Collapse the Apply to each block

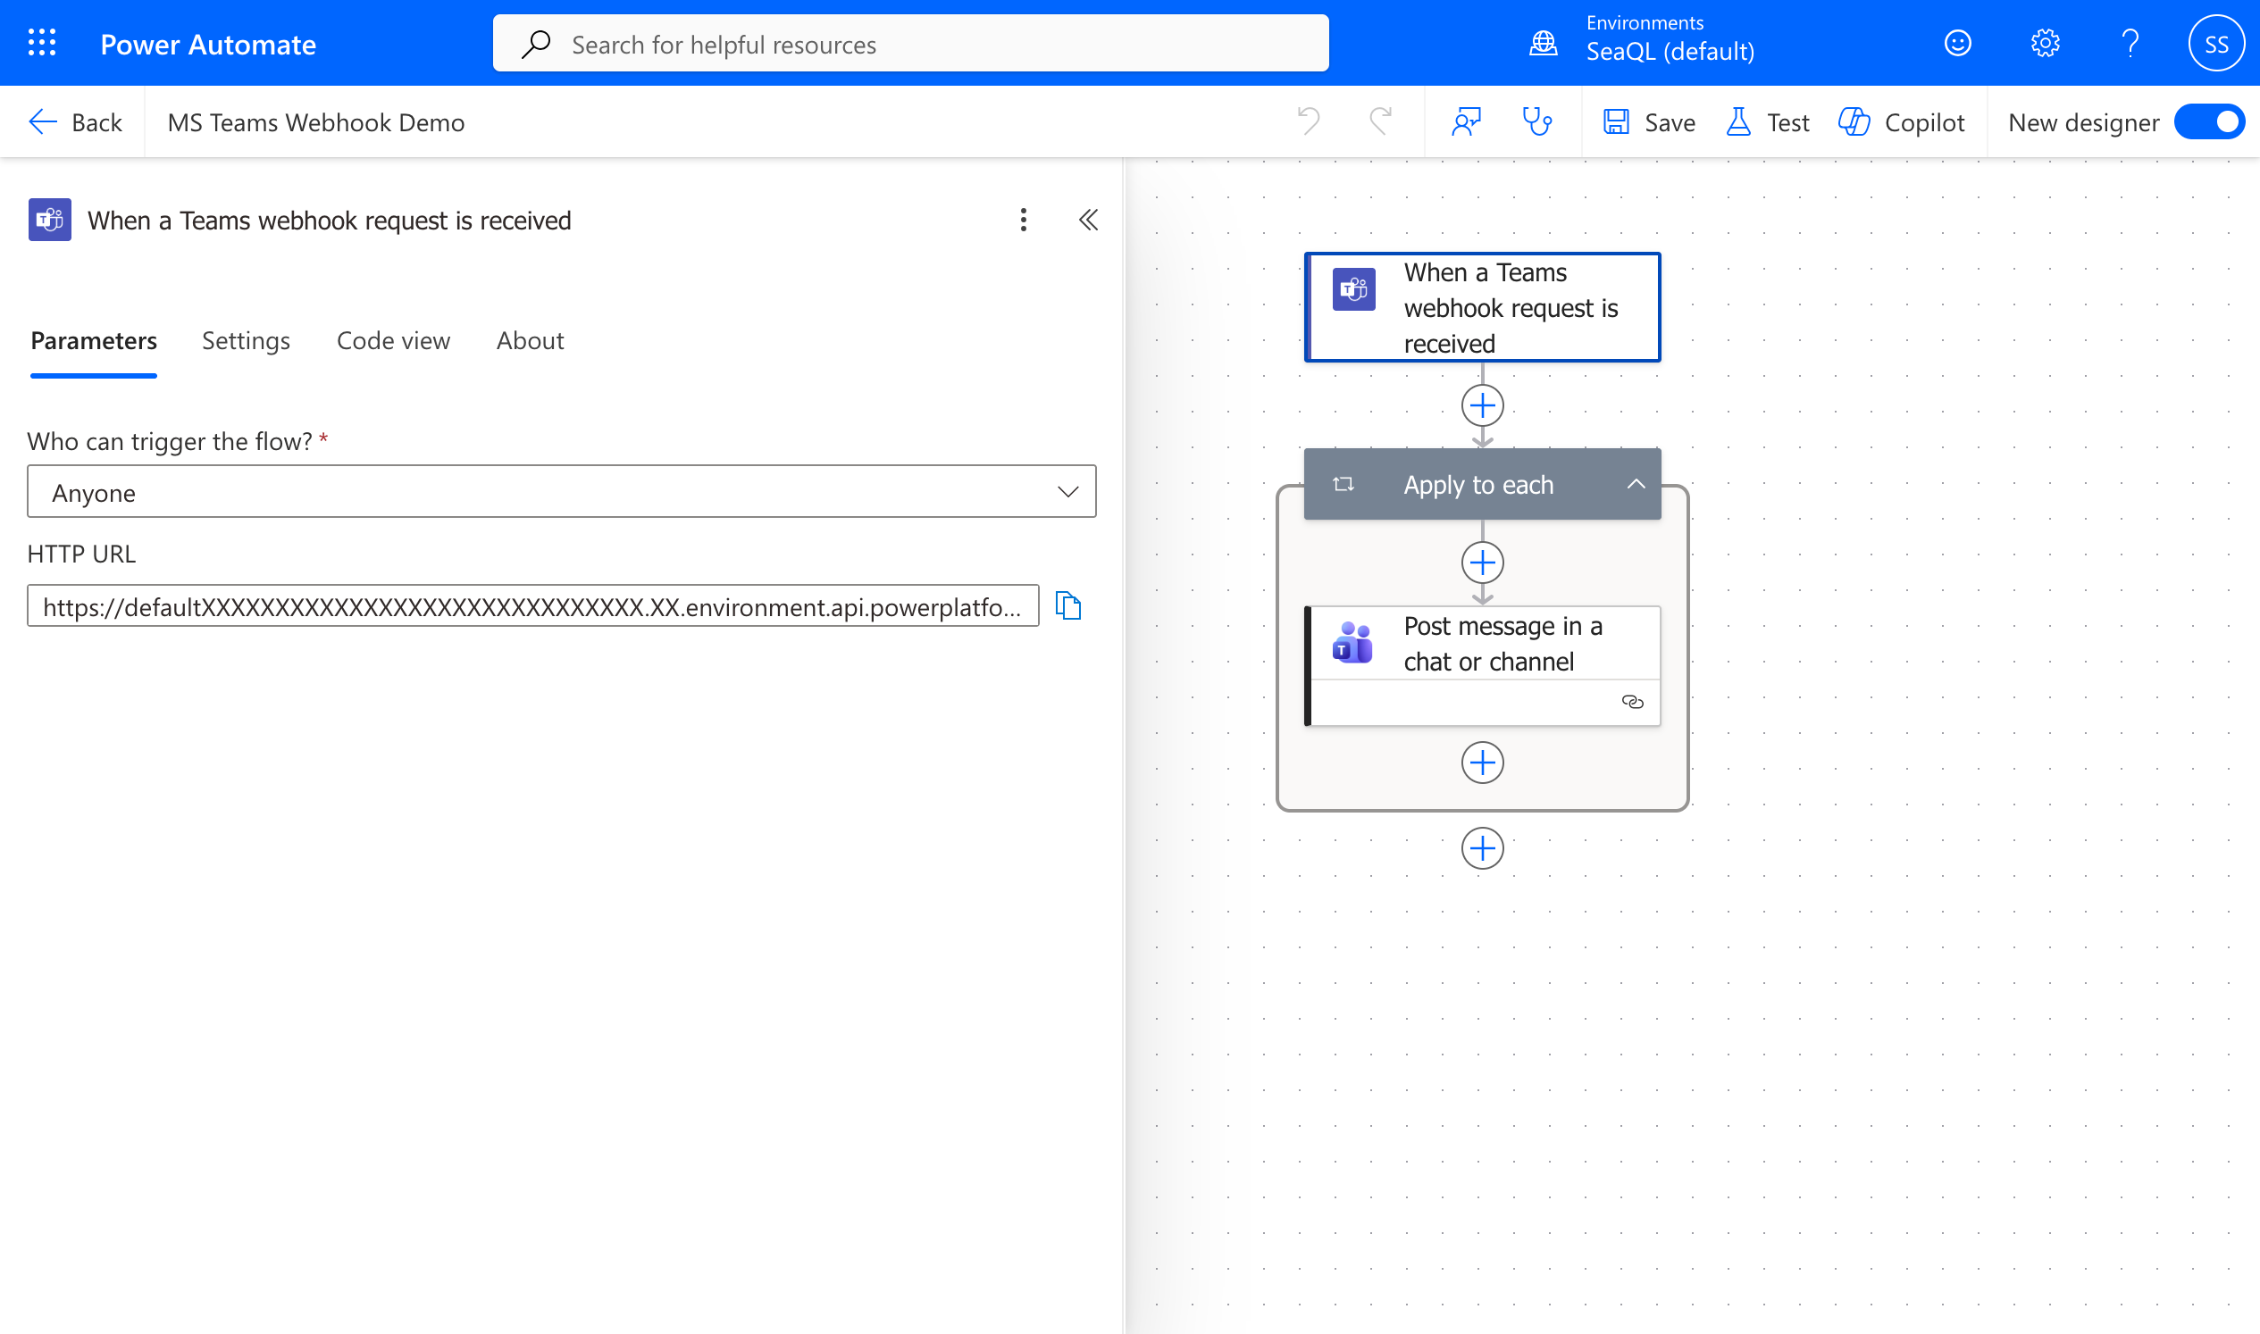1636,485
